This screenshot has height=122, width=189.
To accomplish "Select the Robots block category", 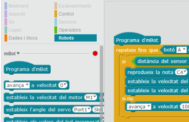I will tap(76, 38).
